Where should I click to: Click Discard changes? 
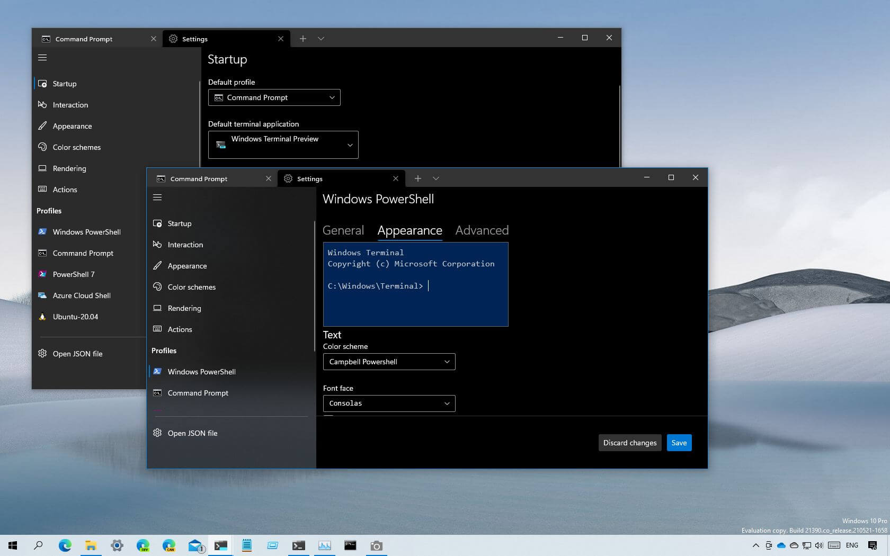coord(629,442)
